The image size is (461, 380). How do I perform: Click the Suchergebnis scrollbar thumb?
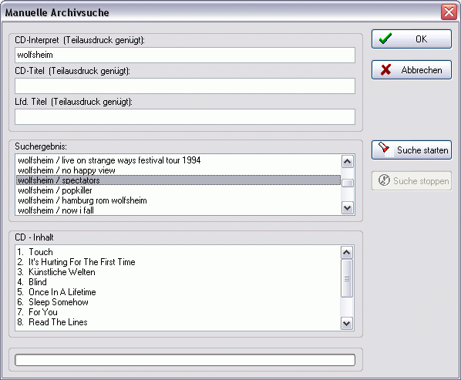[347, 183]
